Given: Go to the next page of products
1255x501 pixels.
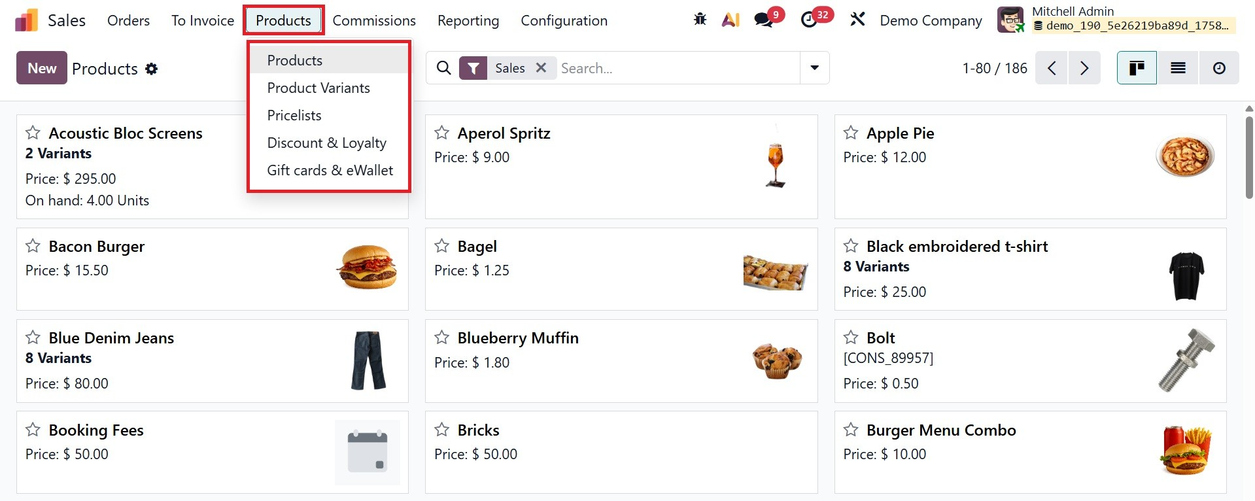Looking at the screenshot, I should (x=1084, y=68).
